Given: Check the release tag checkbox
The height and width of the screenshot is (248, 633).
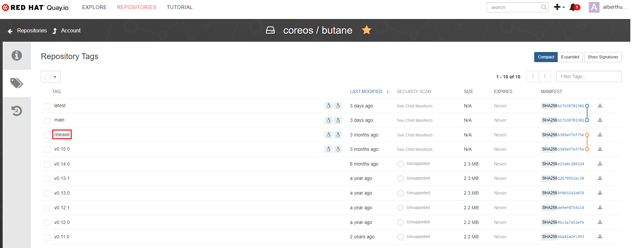Looking at the screenshot, I should [47, 135].
